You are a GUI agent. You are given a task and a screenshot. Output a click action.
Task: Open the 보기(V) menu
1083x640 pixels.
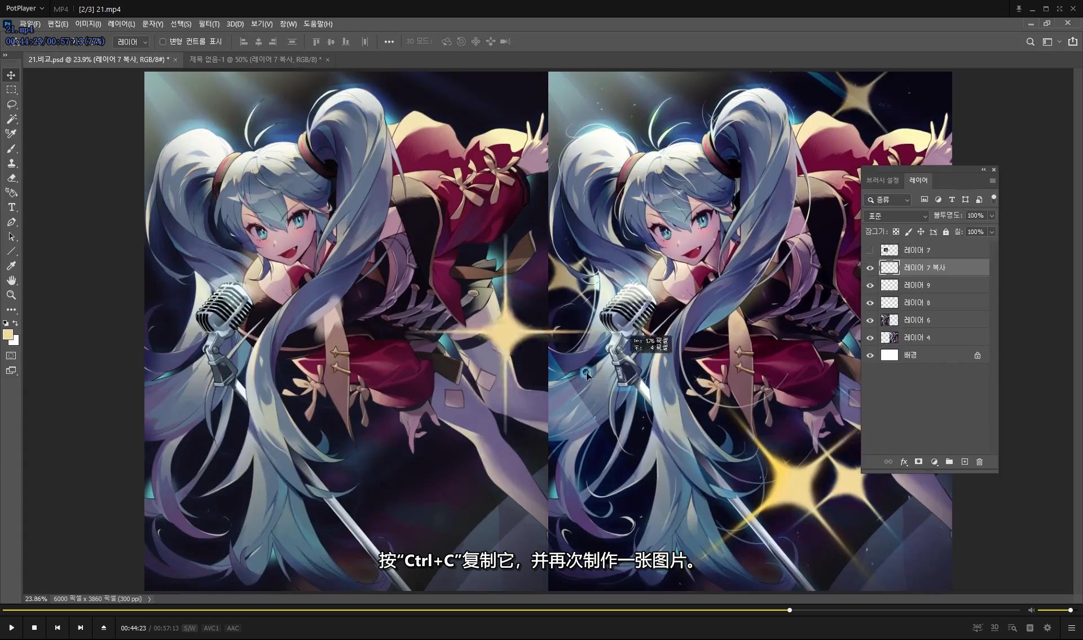(262, 24)
